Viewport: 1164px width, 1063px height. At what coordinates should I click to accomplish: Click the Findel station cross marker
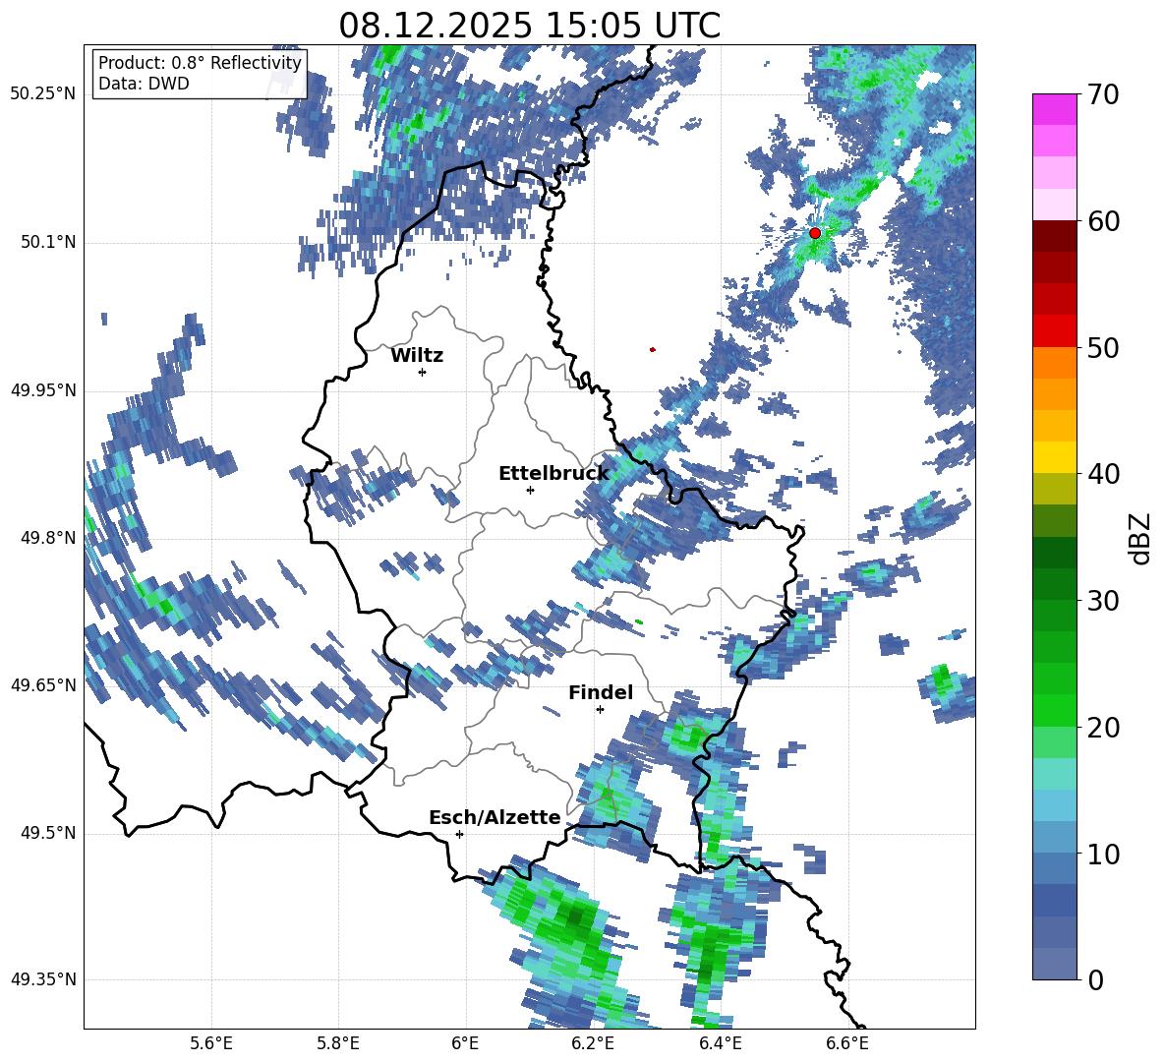tap(600, 710)
